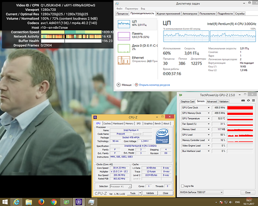Click the CPU-Z Validate button

[x=150, y=193]
